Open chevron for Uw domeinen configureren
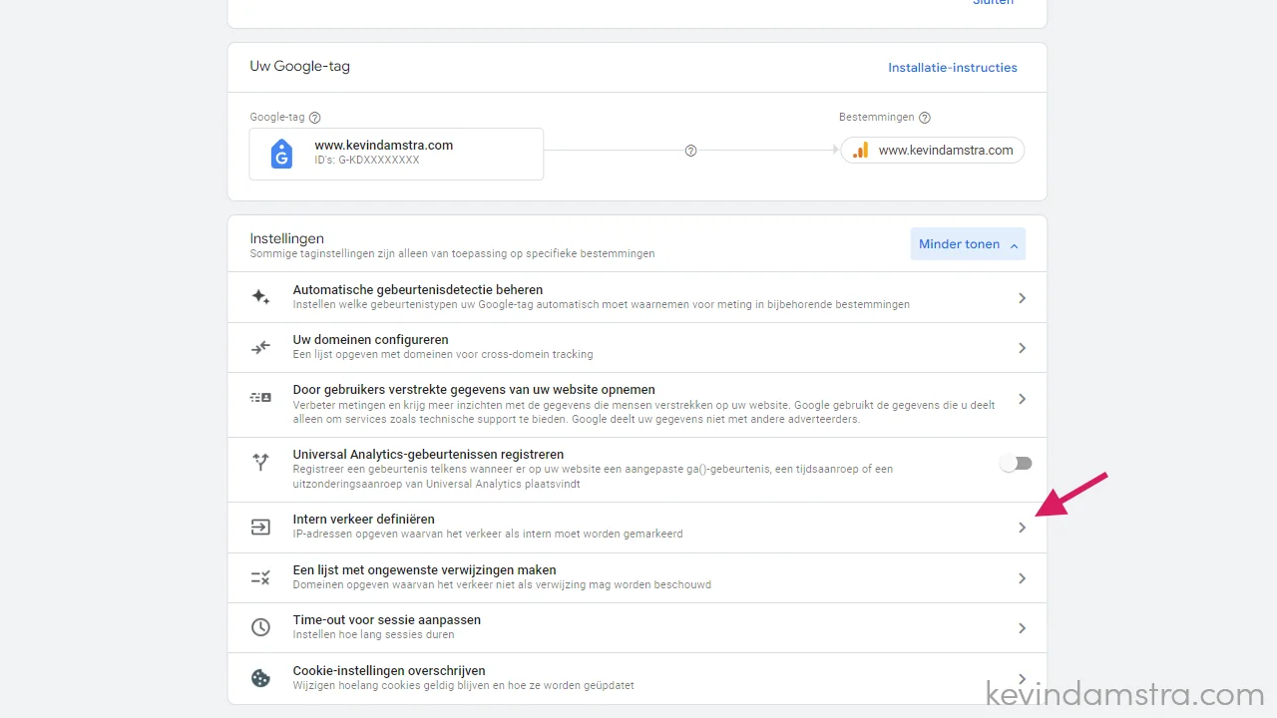Viewport: 1277px width, 718px height. tap(1022, 348)
